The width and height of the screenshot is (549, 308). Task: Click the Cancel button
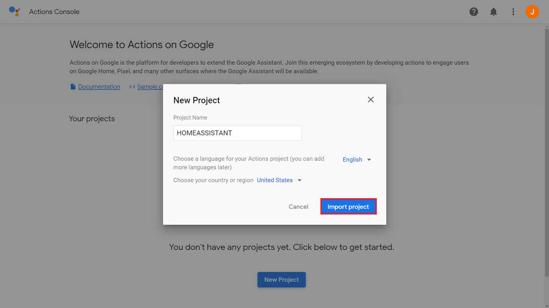[298, 207]
